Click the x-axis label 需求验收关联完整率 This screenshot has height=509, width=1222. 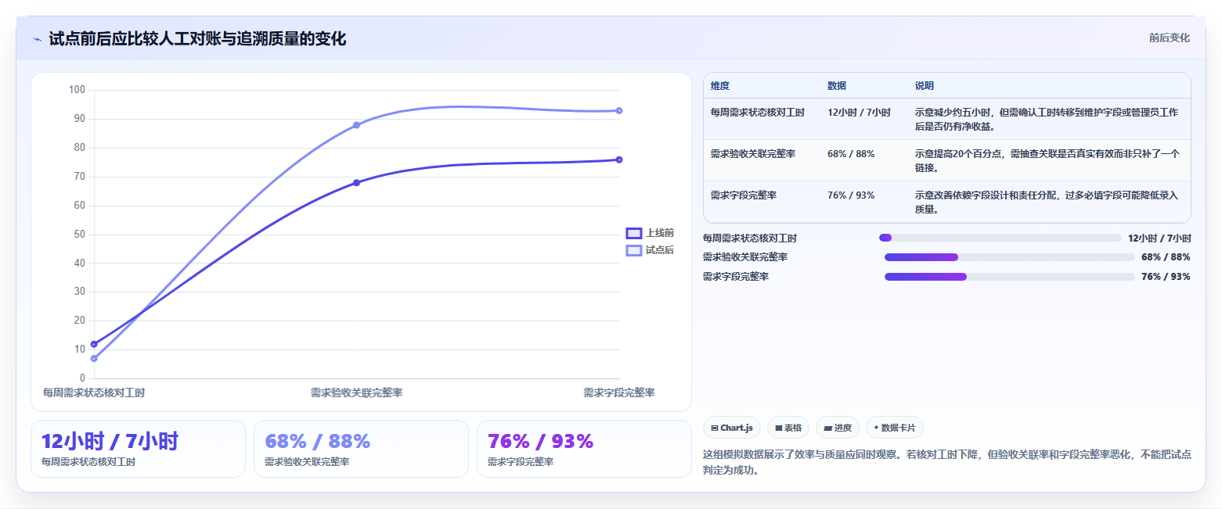tap(356, 393)
